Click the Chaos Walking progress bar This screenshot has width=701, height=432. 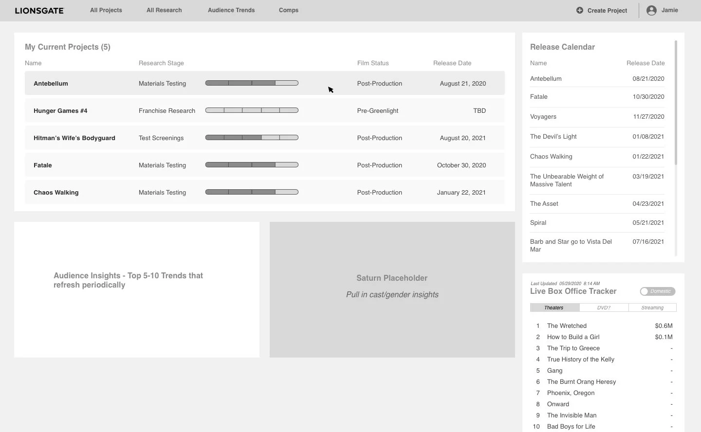click(252, 192)
